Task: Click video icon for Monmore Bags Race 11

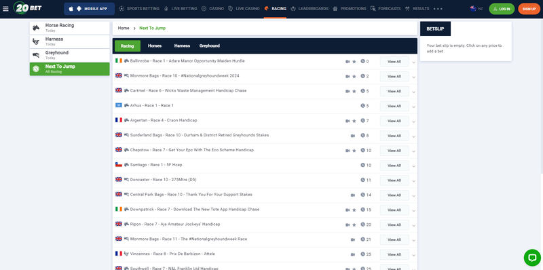Action: click(x=353, y=240)
